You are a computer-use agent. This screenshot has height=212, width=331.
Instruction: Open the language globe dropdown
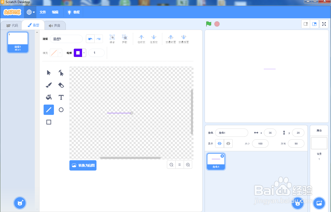point(30,12)
